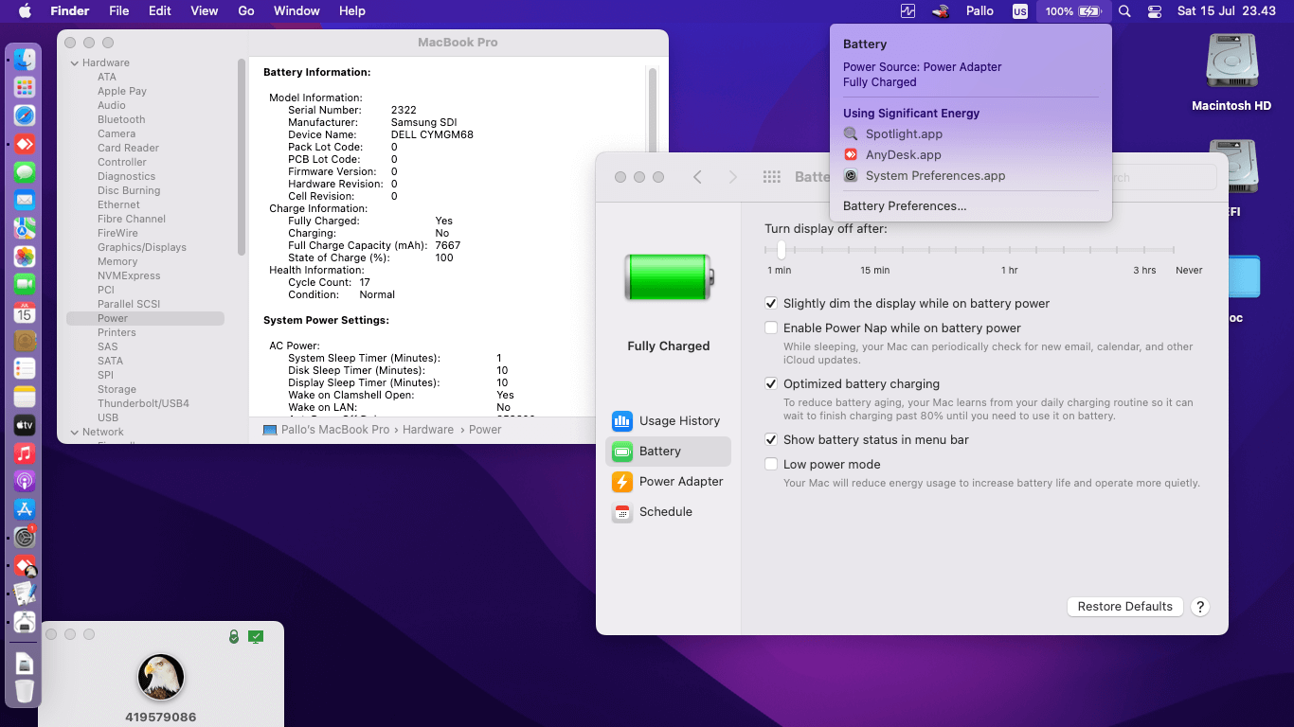
Task: Select Bluetooth in Hardware list
Action: [121, 120]
